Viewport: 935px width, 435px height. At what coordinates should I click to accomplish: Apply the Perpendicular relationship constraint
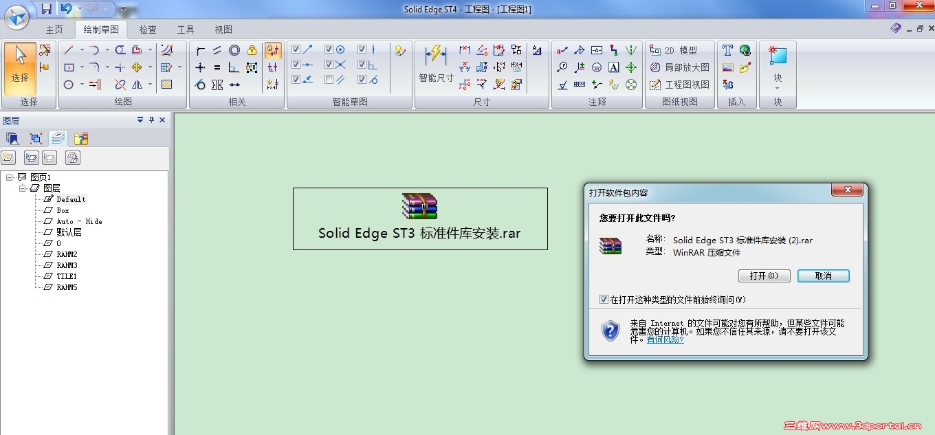tap(234, 67)
